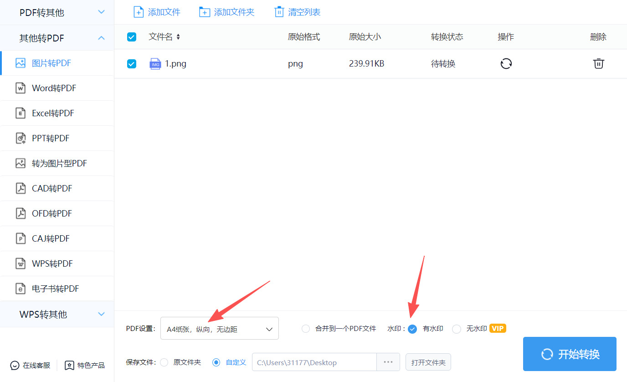Choose 自定义 save location radio
The image size is (627, 382).
pyautogui.click(x=217, y=362)
